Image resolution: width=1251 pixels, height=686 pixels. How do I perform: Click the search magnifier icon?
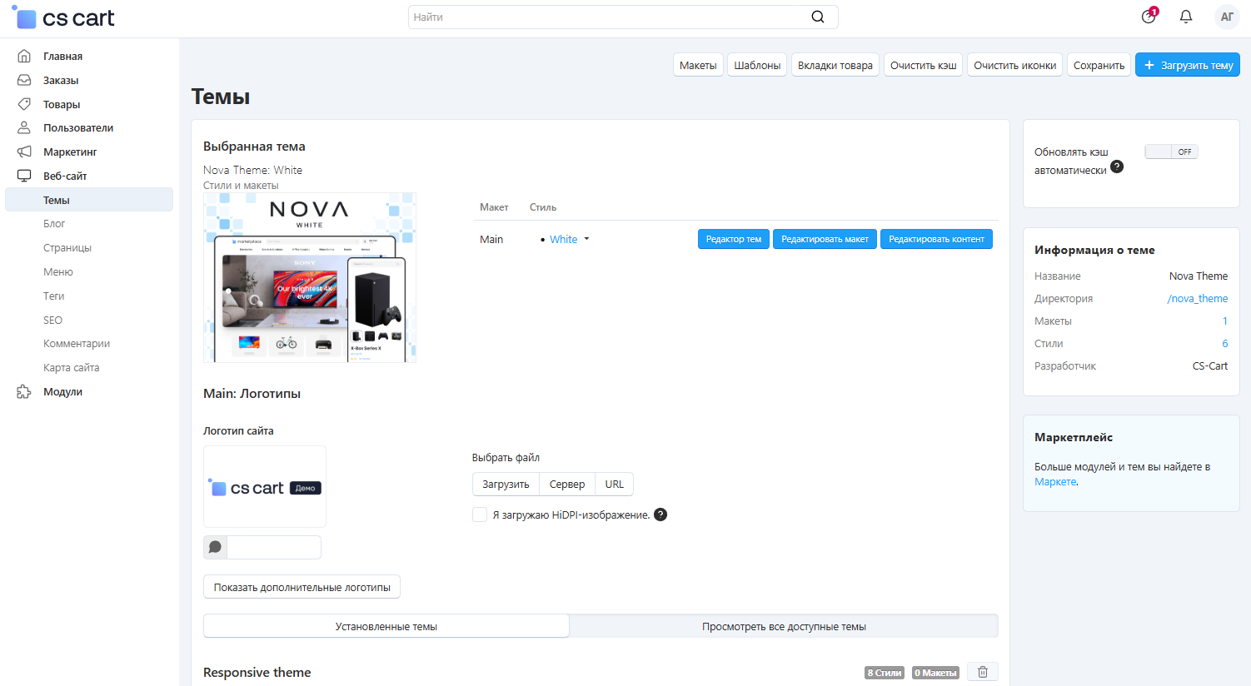click(817, 17)
